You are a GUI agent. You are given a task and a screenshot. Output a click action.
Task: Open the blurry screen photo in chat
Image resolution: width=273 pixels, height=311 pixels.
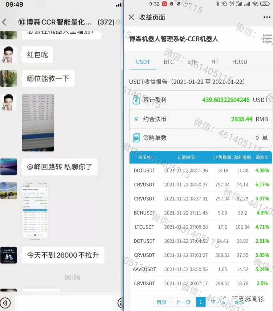pos(38,122)
